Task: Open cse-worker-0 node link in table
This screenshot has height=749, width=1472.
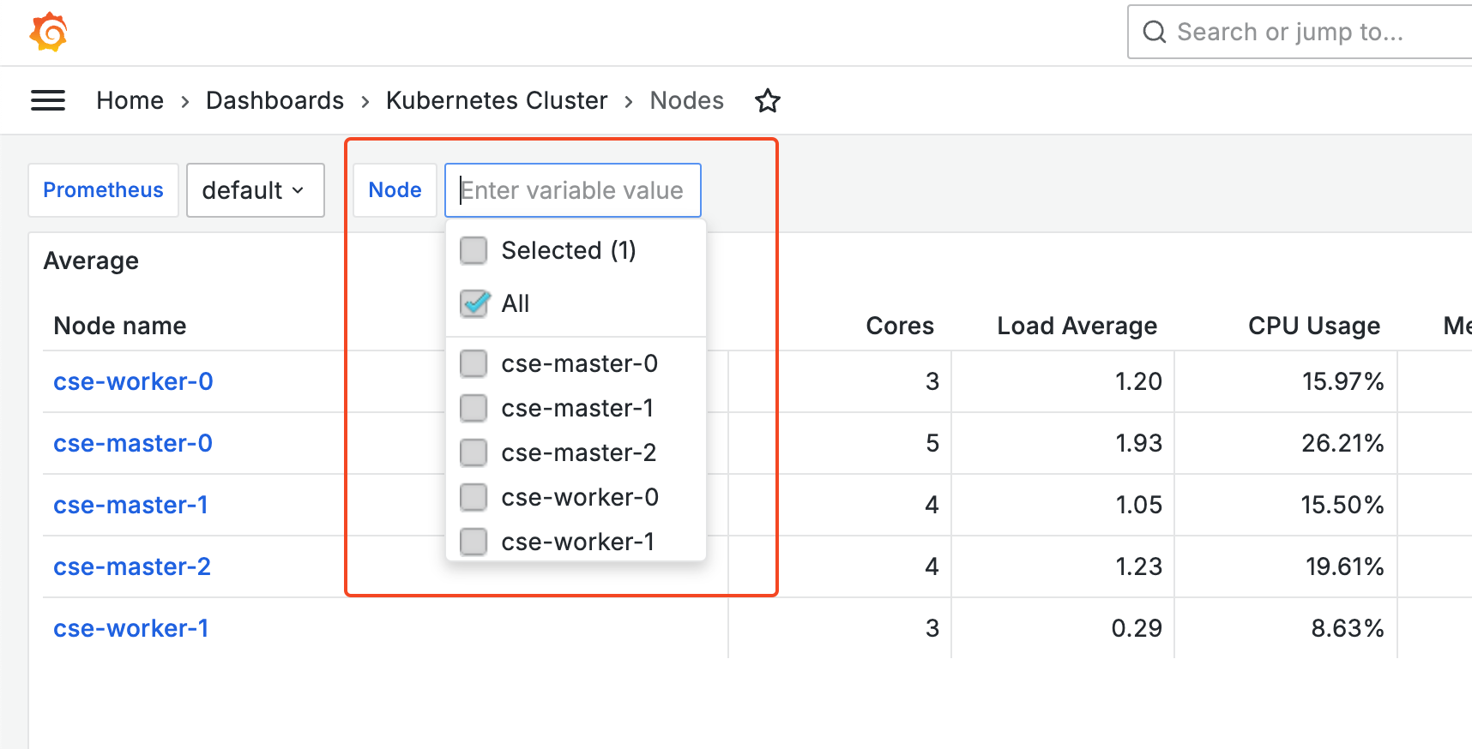Action: pos(133,381)
